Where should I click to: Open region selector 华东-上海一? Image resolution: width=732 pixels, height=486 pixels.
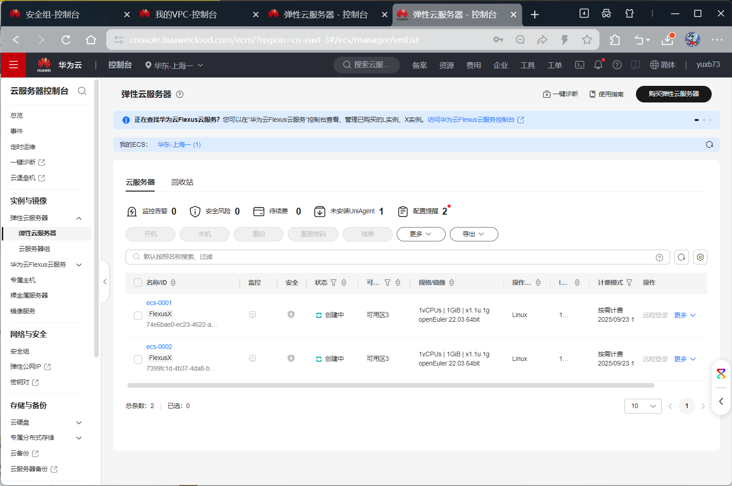(x=174, y=66)
